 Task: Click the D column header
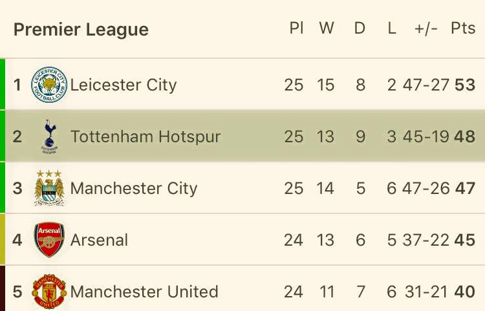click(360, 28)
